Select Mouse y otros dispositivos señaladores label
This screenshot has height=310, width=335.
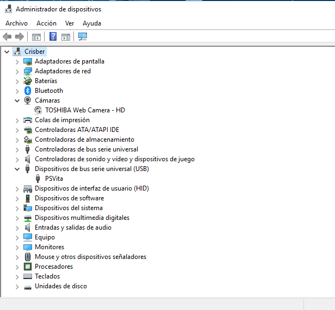click(x=91, y=257)
